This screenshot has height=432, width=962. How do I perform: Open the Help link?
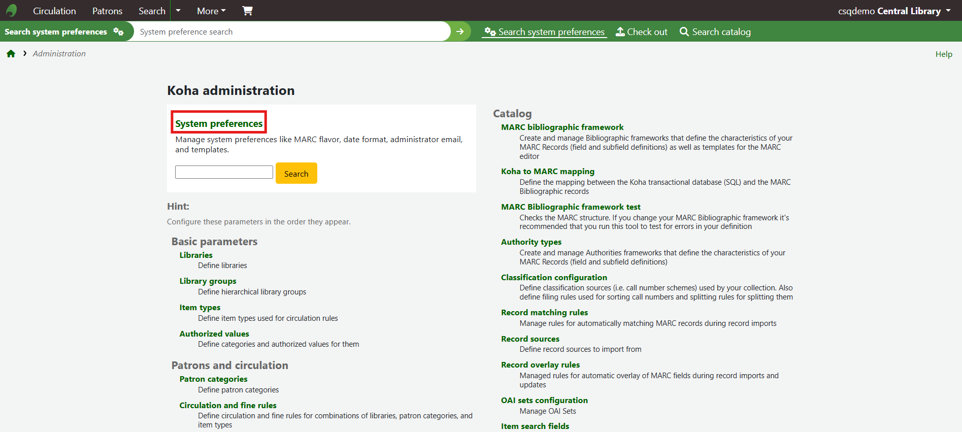coord(943,54)
